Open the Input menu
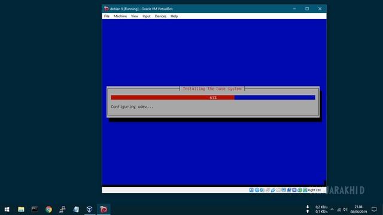This screenshot has width=383, height=215. [x=146, y=16]
